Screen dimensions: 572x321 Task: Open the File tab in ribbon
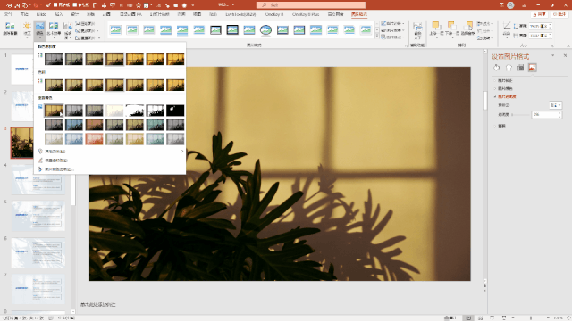point(8,14)
